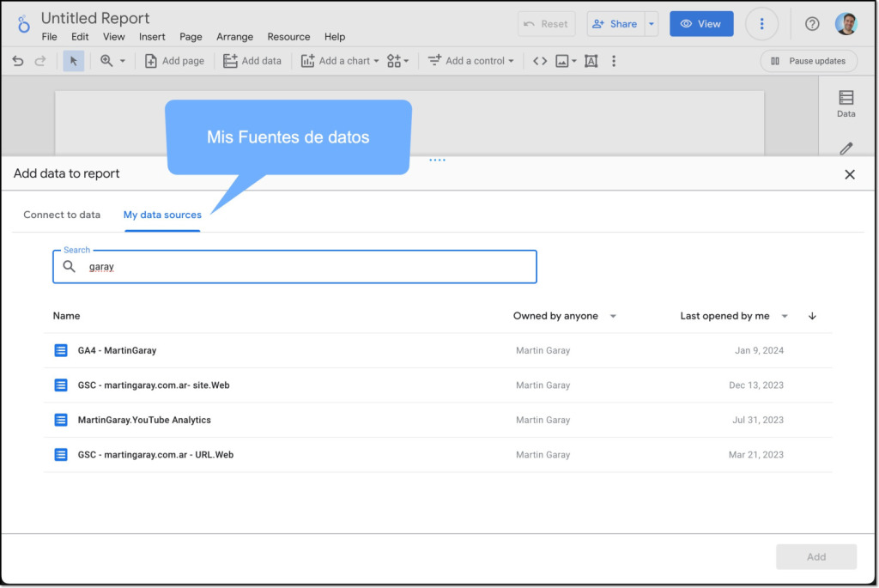
Task: Open the more options menu beside View
Action: [x=761, y=24]
